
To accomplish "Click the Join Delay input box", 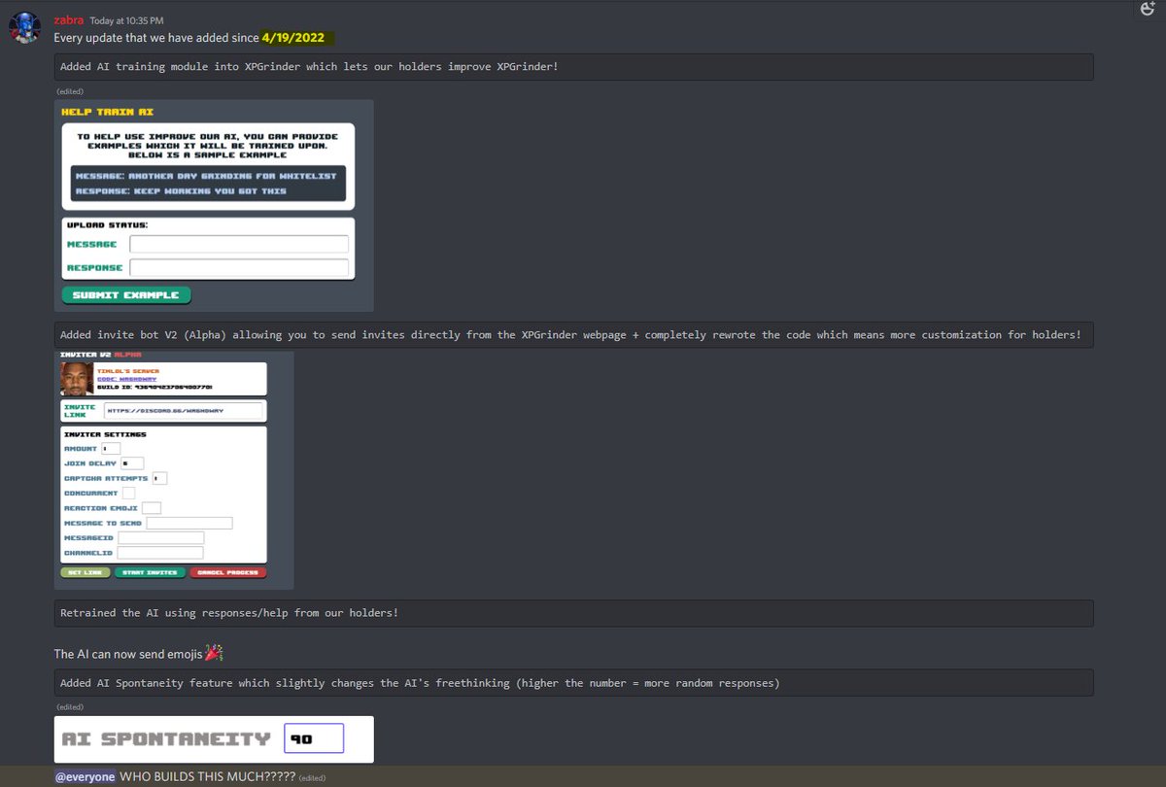I will 132,463.
